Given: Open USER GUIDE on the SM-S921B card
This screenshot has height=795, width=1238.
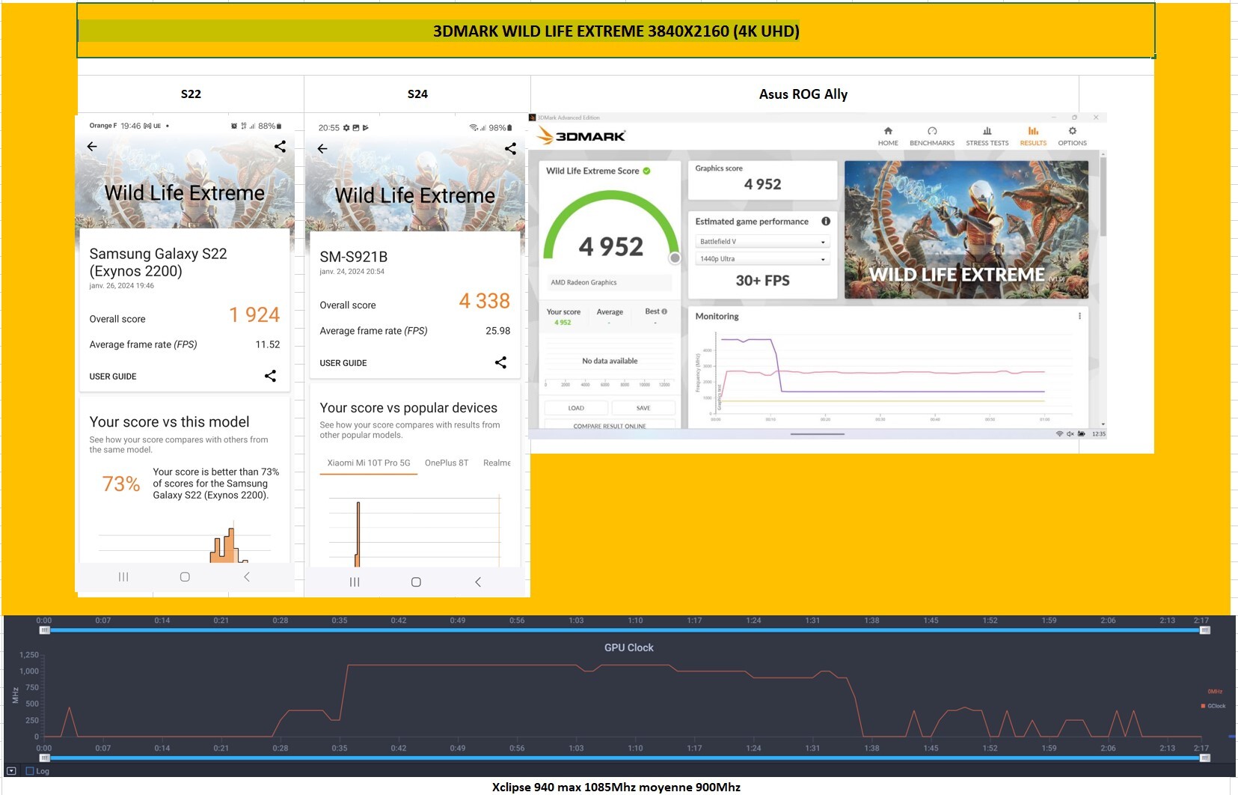Looking at the screenshot, I should (x=343, y=363).
